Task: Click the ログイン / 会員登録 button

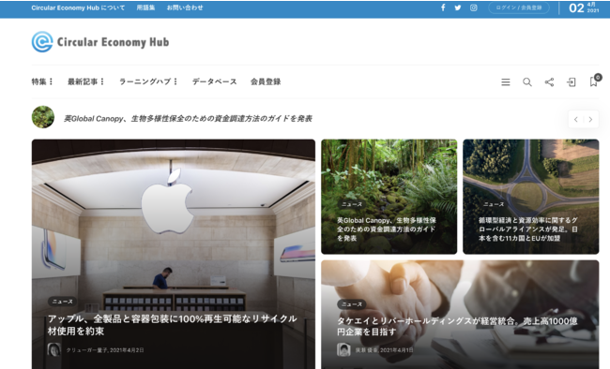Action: (x=519, y=7)
